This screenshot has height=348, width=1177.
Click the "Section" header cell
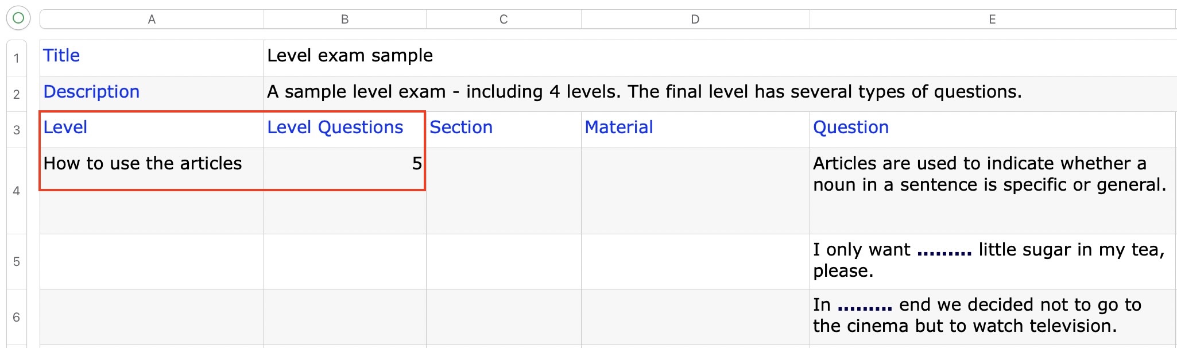click(x=504, y=128)
